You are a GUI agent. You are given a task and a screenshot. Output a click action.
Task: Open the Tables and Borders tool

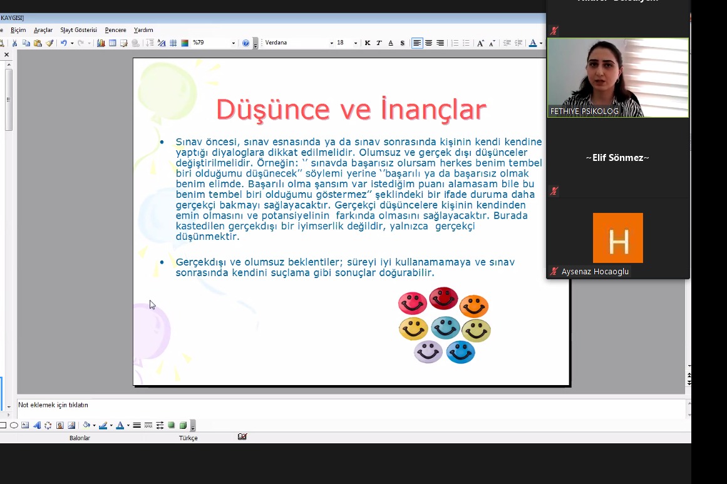click(x=124, y=43)
